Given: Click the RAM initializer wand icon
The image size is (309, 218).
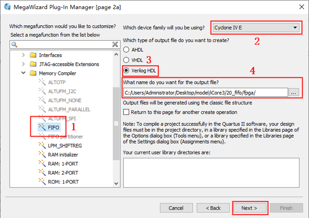Looking at the screenshot, I should click(x=42, y=154).
